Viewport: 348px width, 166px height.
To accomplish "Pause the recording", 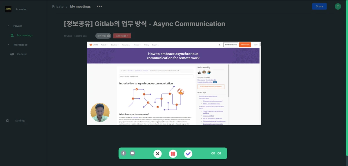I will click(x=173, y=154).
